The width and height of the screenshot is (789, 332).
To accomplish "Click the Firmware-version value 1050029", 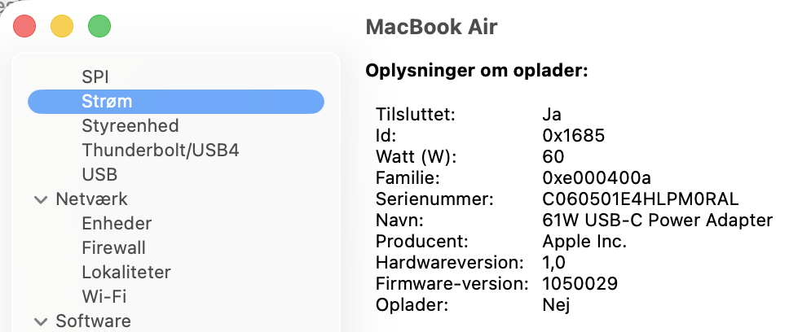I will point(580,284).
